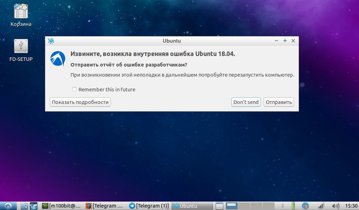Minimize the Ubuntu error dialog

point(276,41)
